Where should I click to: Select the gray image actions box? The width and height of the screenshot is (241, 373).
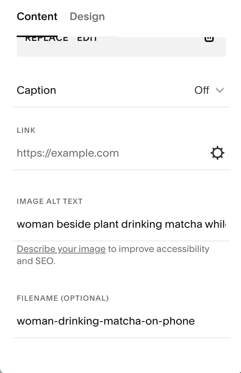[121, 47]
